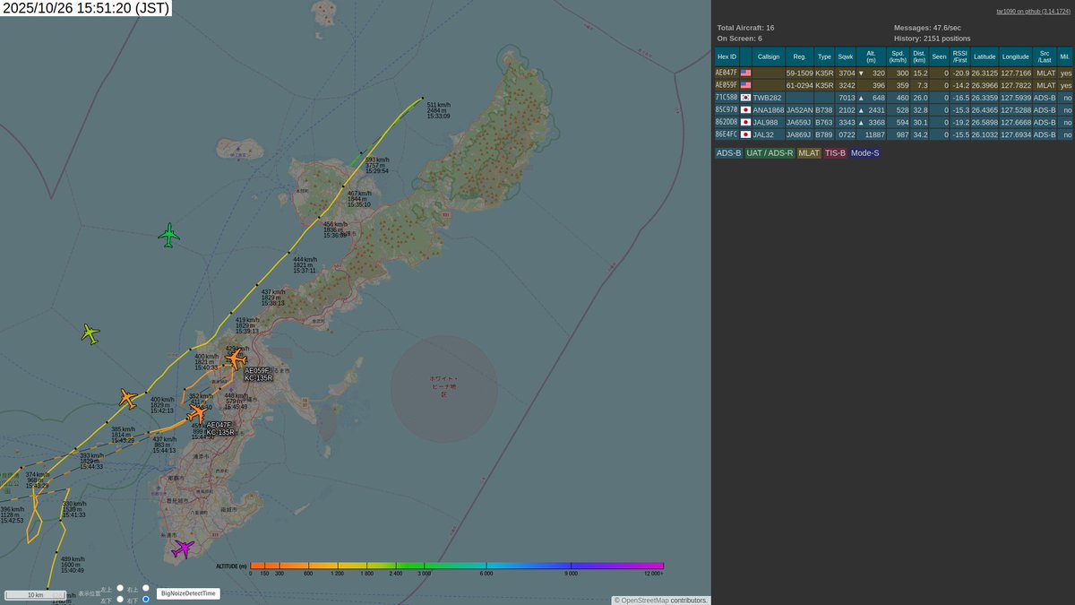The width and height of the screenshot is (1075, 605).
Task: Click registration JA869J in the table
Action: tap(800, 134)
